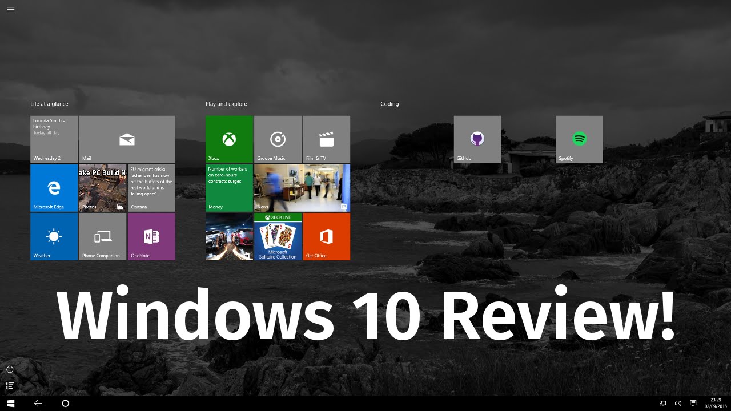Open the News tile with hospital corridor photo

(302, 188)
